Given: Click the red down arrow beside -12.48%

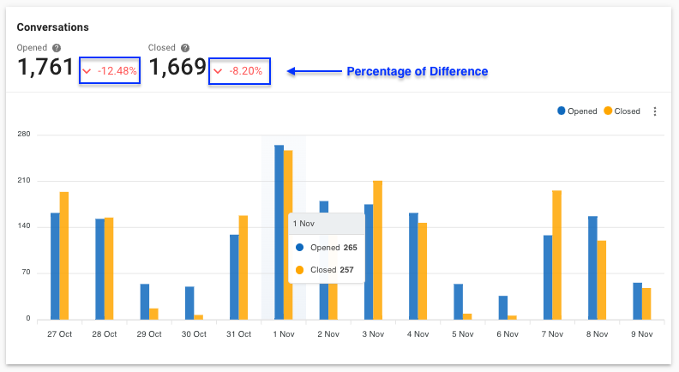Looking at the screenshot, I should coord(87,71).
